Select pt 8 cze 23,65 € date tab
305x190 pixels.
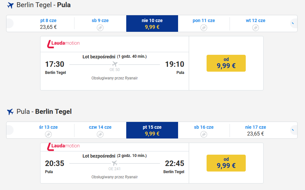click(x=49, y=24)
